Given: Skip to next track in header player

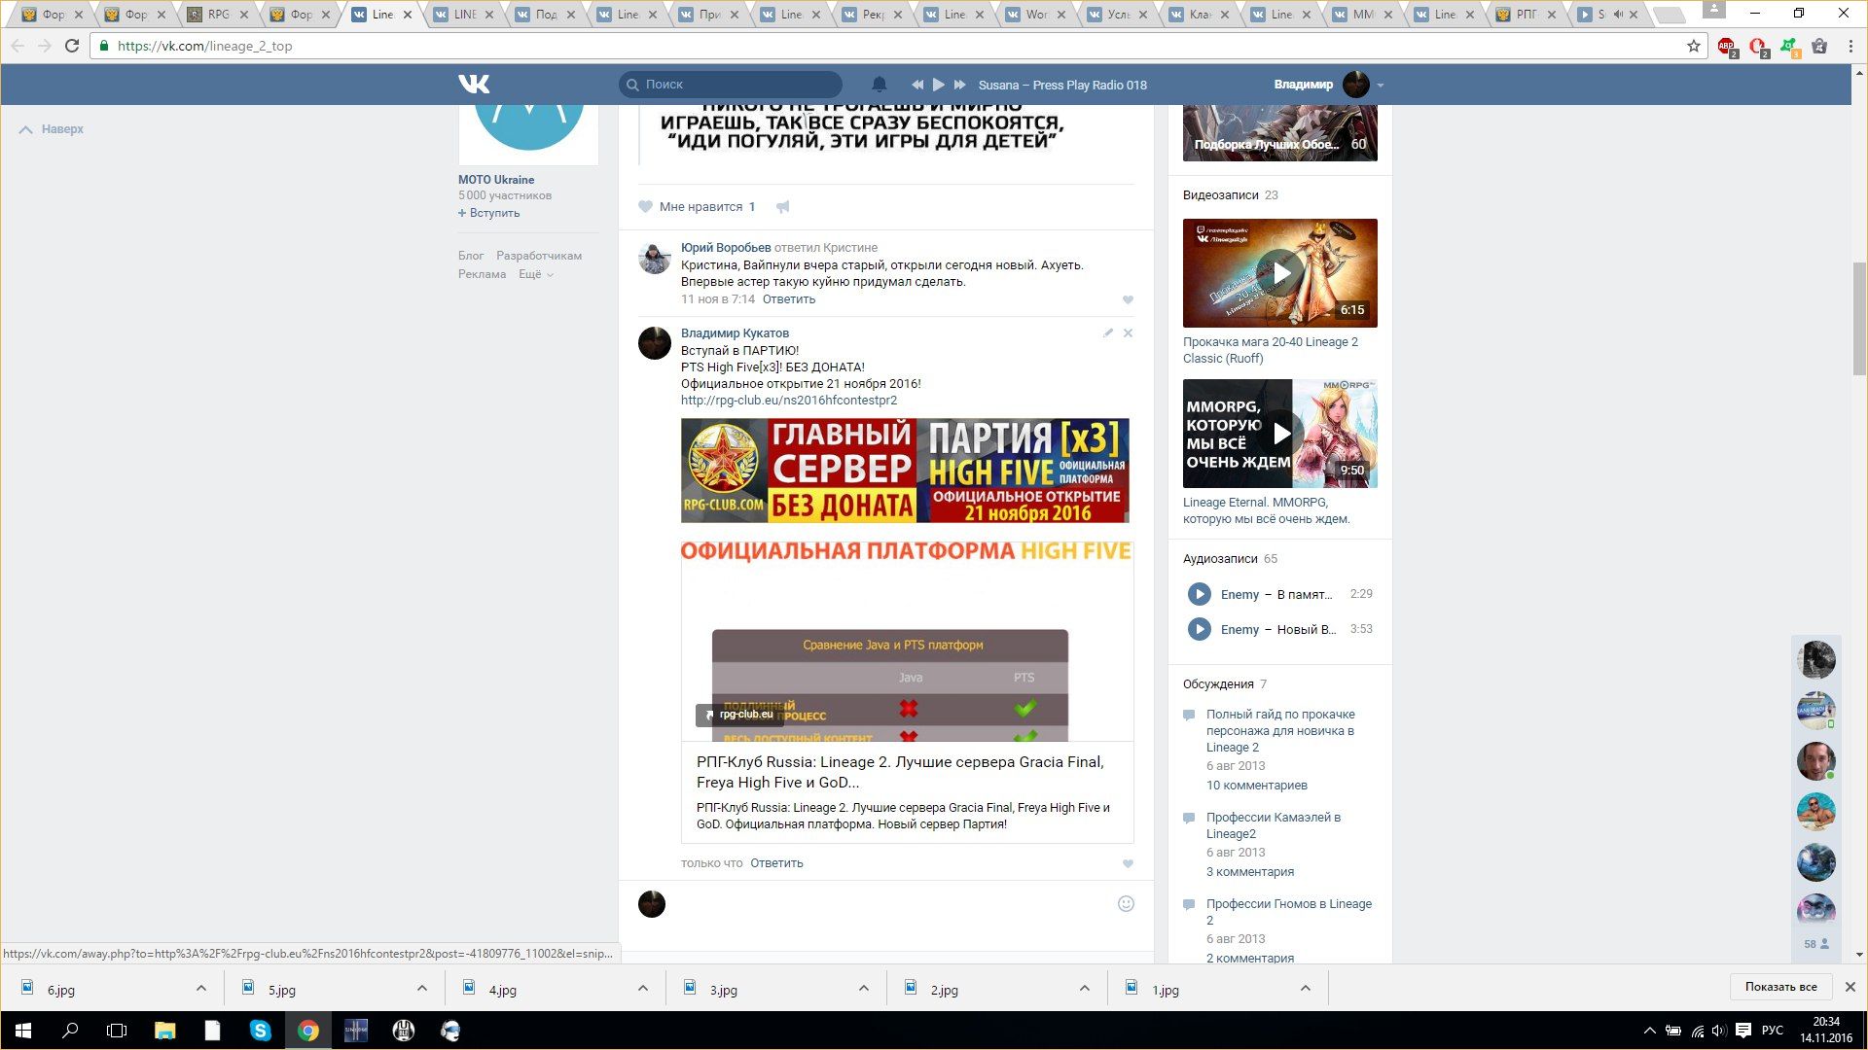Looking at the screenshot, I should pyautogui.click(x=960, y=85).
